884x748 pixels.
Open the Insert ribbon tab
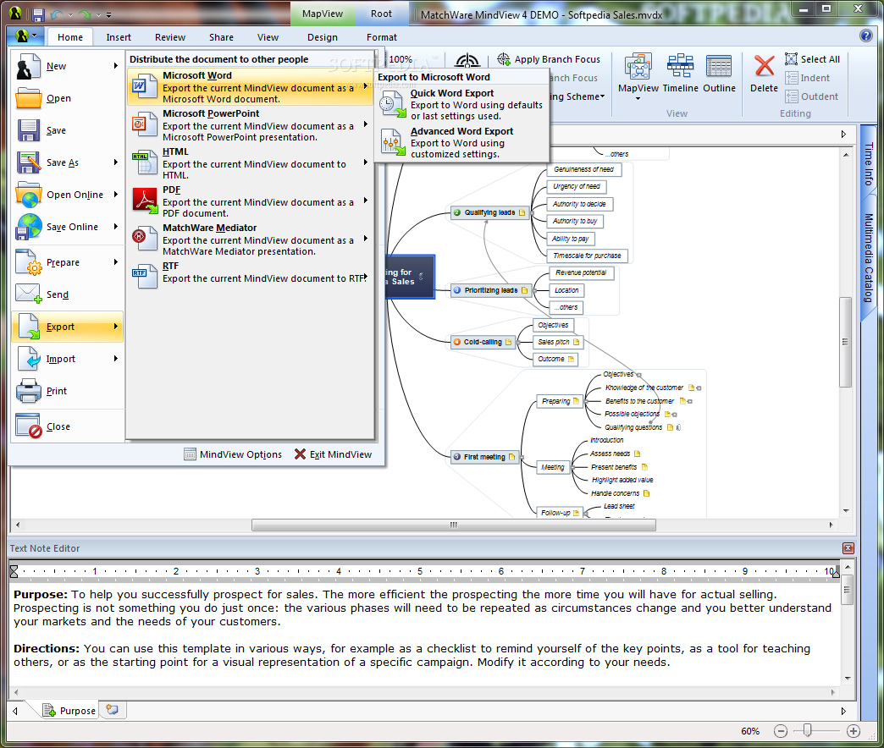119,37
